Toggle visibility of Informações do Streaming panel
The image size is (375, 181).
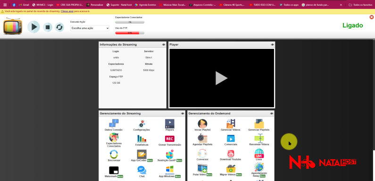point(164,45)
